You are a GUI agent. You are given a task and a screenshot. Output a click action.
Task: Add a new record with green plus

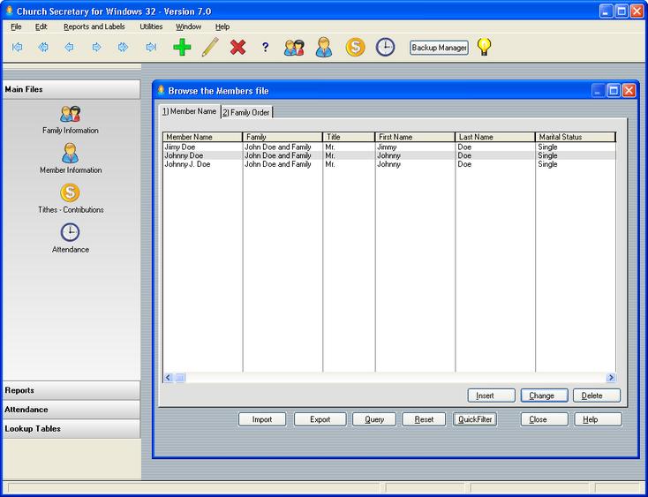coord(182,47)
